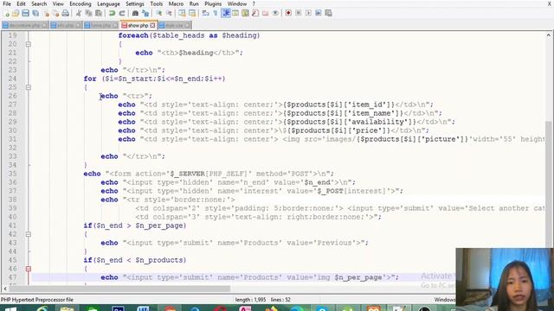Click the horizontal scrollbar thumb
The image size is (554, 311).
119,289
